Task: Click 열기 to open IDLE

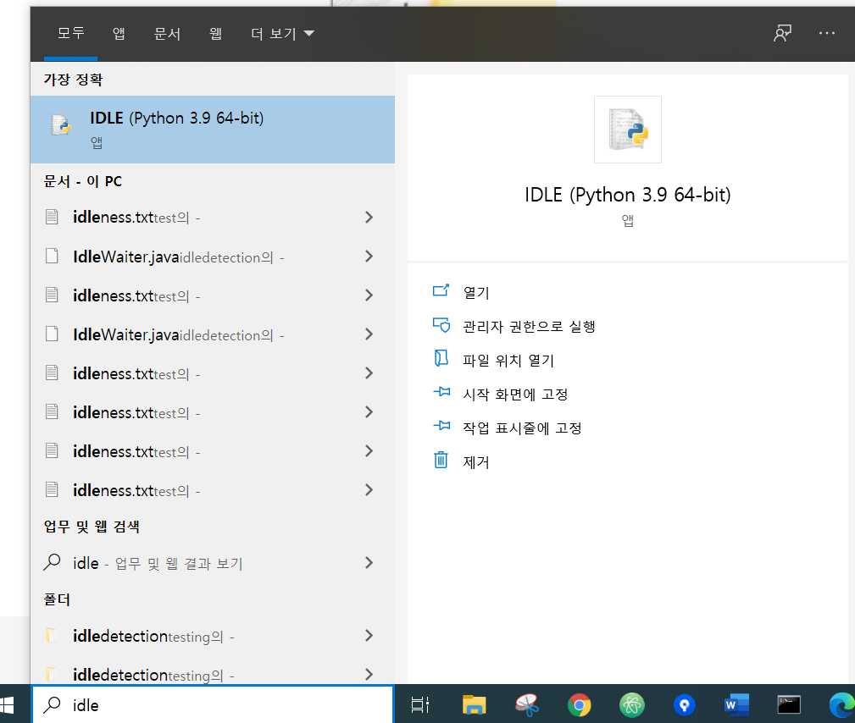Action: [x=476, y=293]
